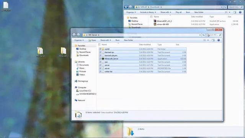Uncheck the banned-players checkbox
This screenshot has width=245, height=138.
pyautogui.click(x=100, y=56)
